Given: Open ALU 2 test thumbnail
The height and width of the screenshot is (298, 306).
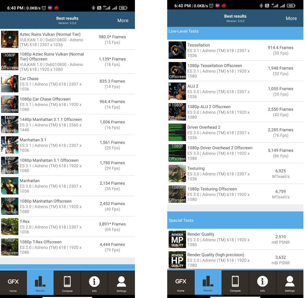Looking at the screenshot, I should pos(177,91).
